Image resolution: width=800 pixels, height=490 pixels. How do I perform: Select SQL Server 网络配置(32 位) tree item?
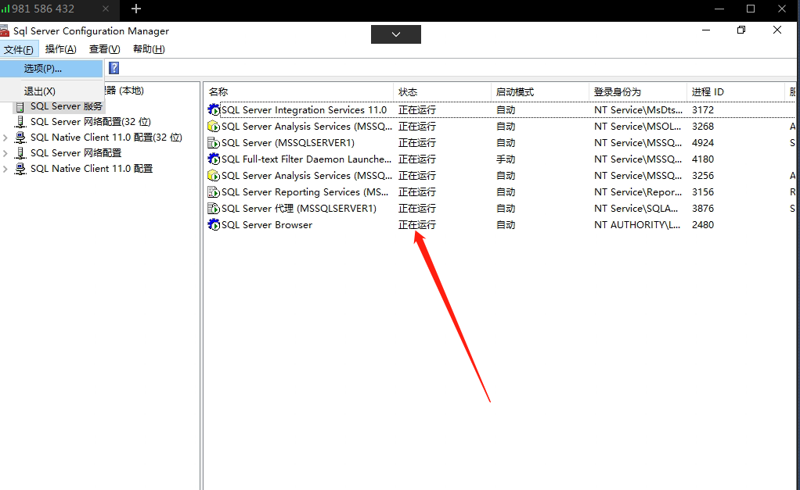[x=90, y=122]
